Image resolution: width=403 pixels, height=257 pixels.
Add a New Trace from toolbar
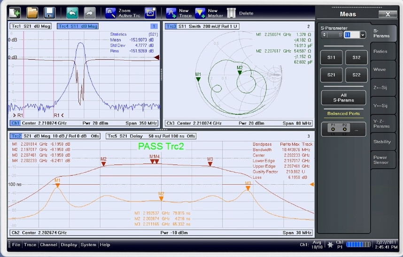171,13
